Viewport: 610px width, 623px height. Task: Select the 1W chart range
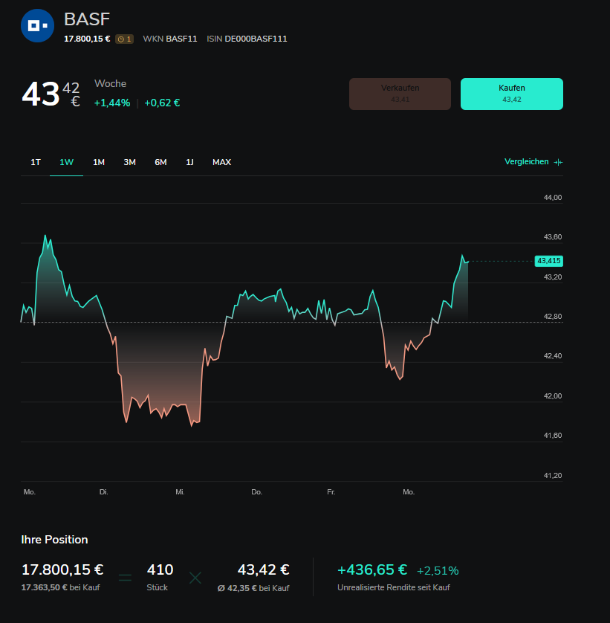tap(67, 162)
